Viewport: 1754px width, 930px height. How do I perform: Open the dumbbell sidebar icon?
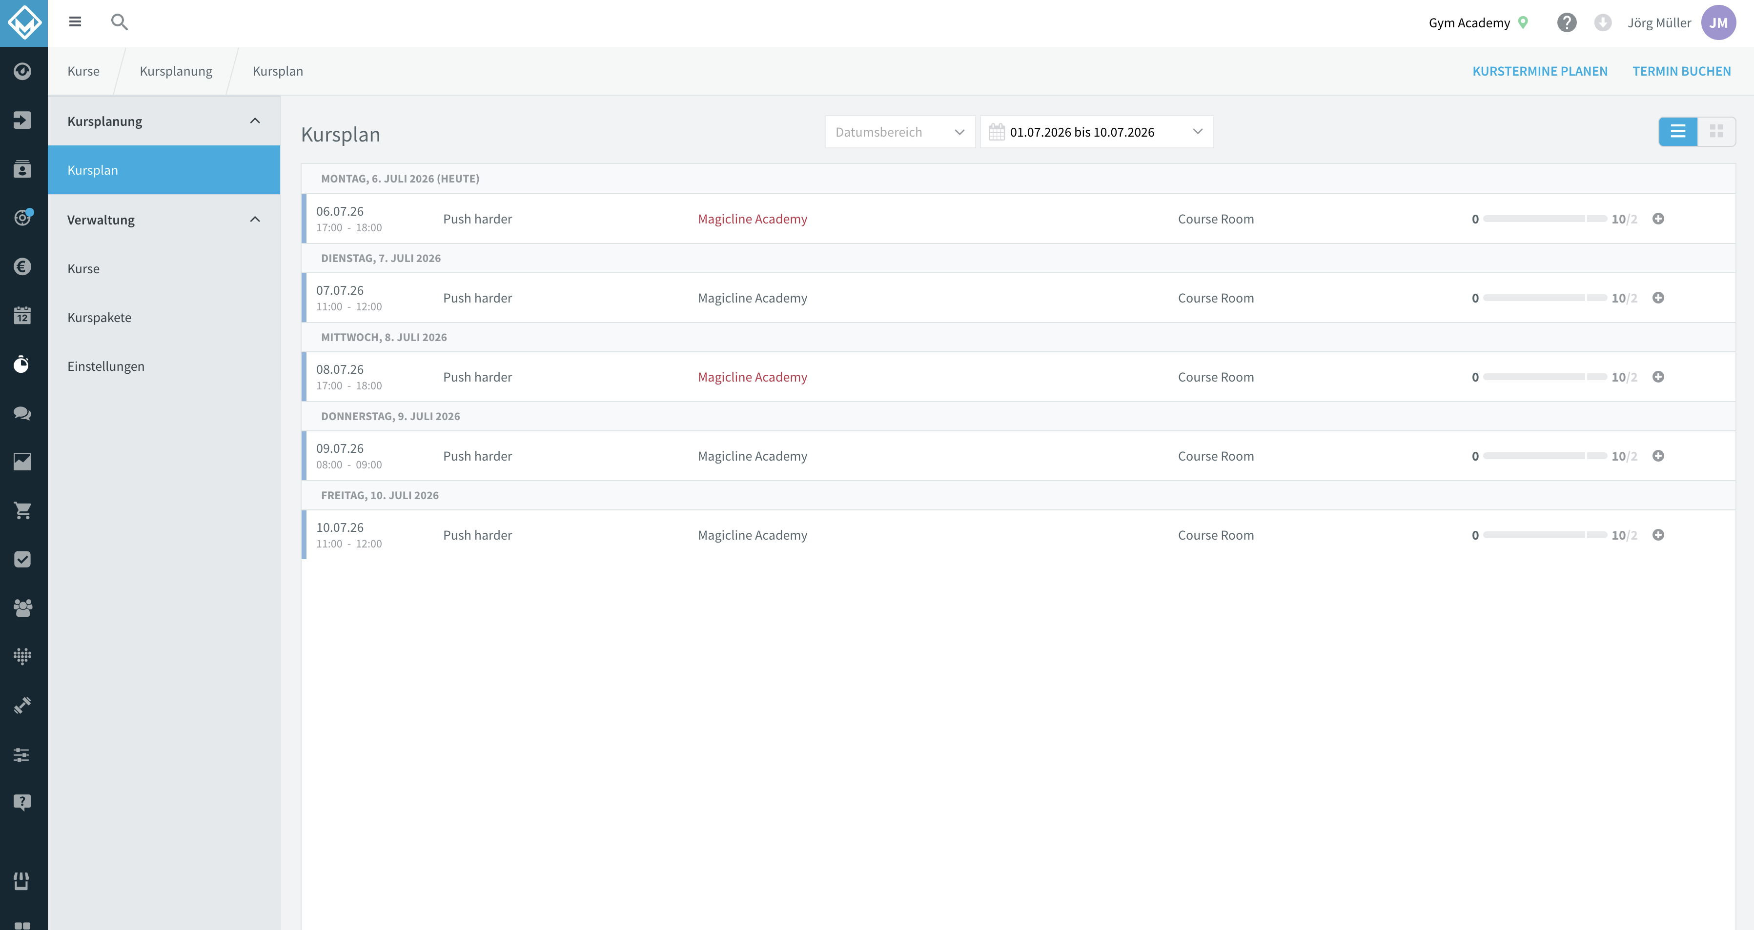tap(22, 705)
